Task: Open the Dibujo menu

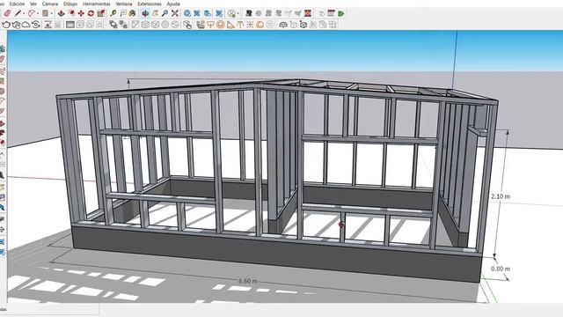Action: 70,4
